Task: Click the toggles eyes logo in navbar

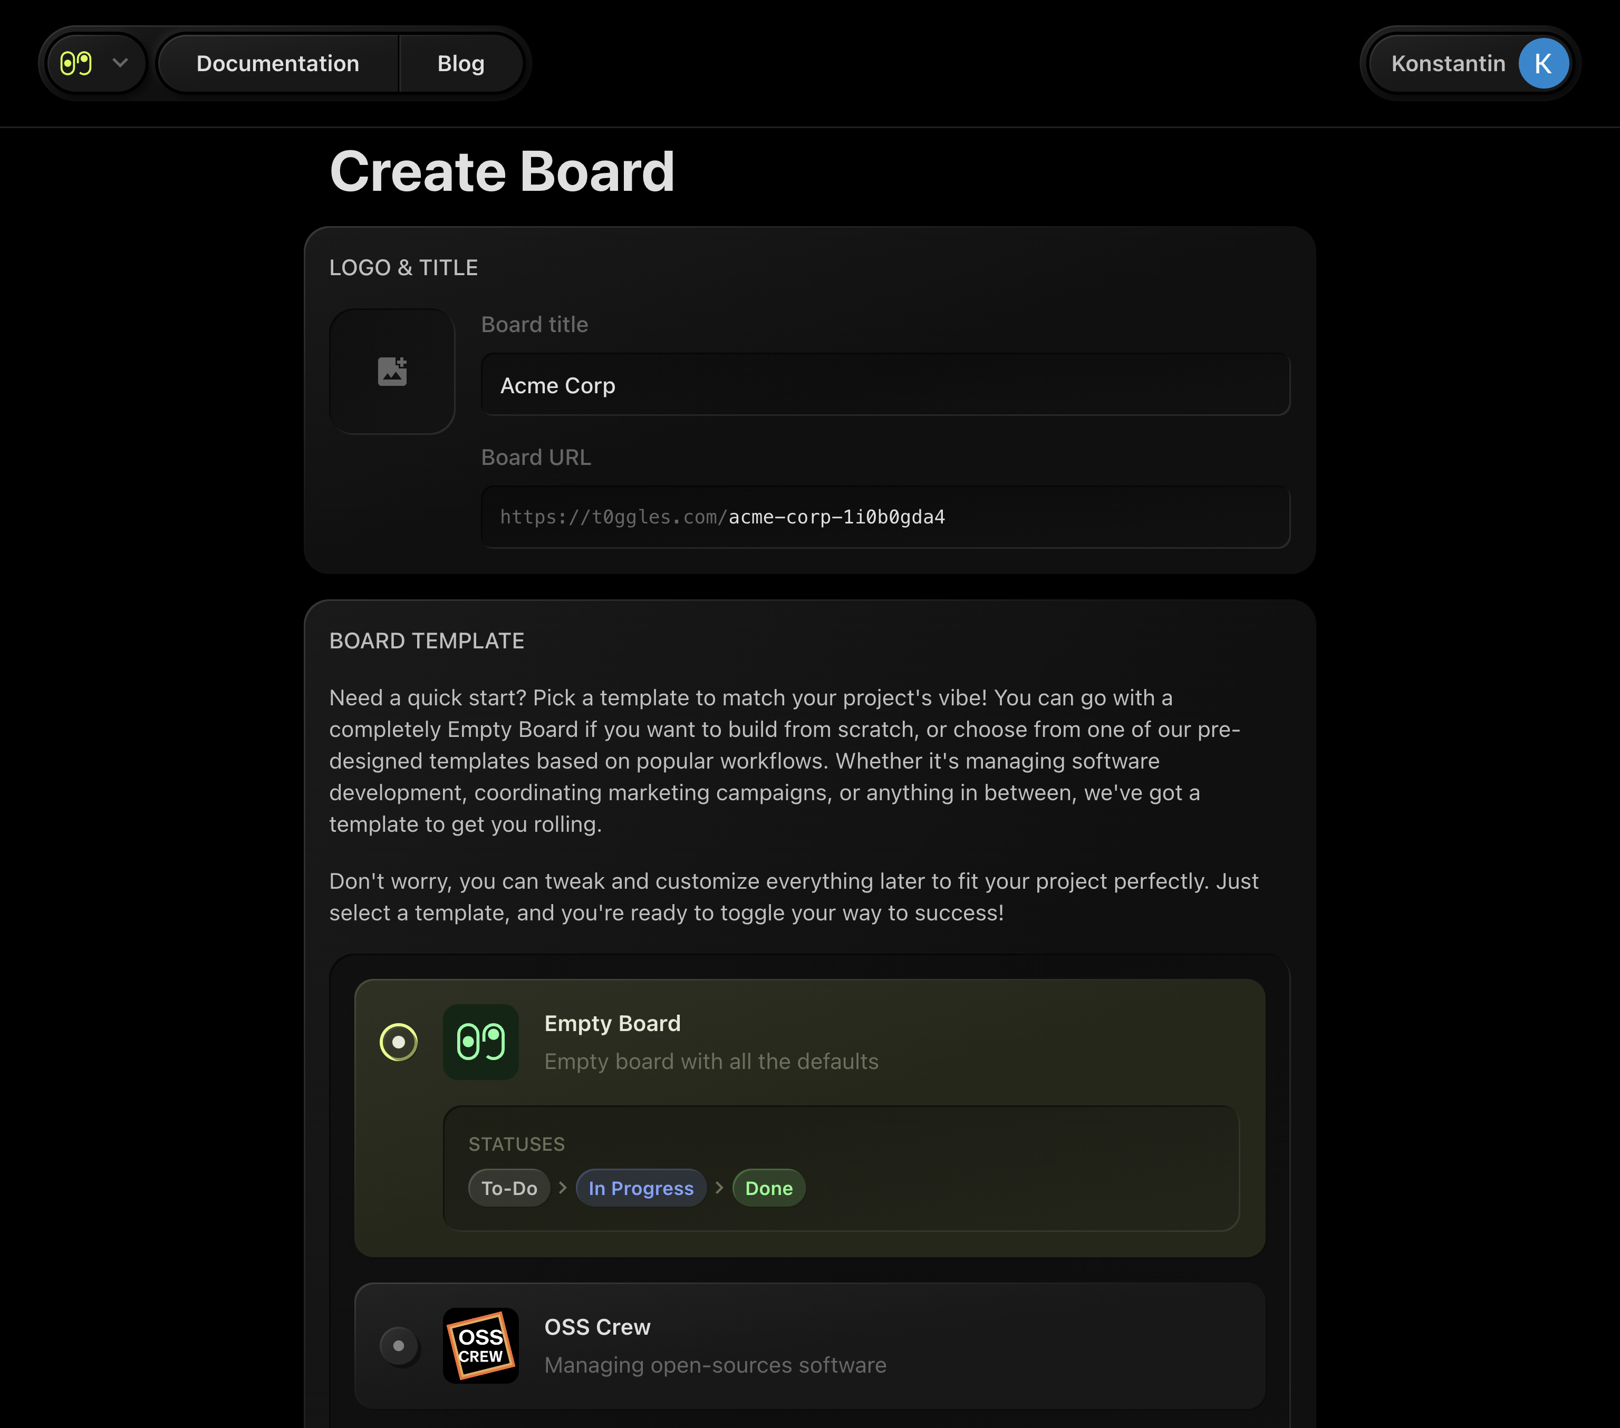Action: pos(76,63)
